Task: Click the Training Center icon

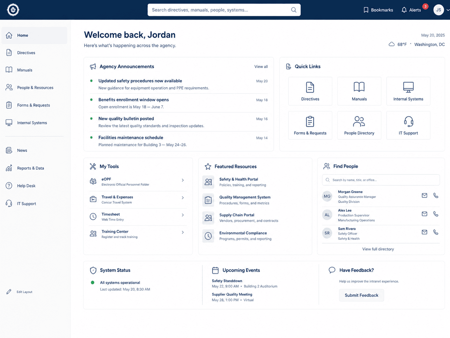Action: click(93, 234)
